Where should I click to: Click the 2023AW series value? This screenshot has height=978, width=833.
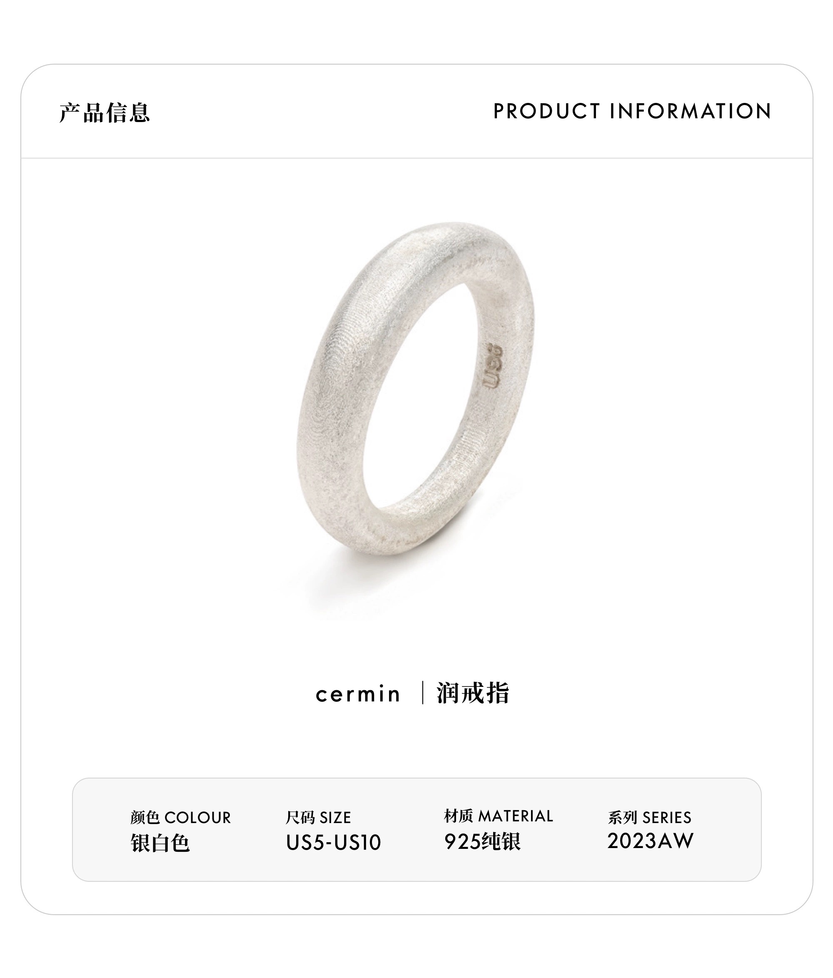pos(650,841)
